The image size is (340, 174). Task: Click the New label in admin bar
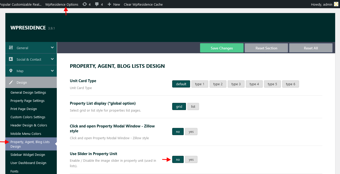[117, 4]
